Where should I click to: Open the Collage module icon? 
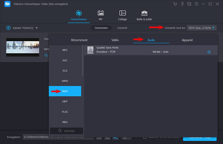122,13
